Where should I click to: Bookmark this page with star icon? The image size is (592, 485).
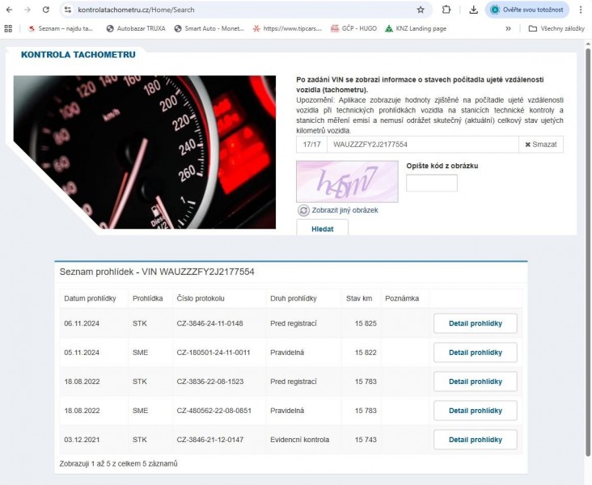click(x=421, y=10)
